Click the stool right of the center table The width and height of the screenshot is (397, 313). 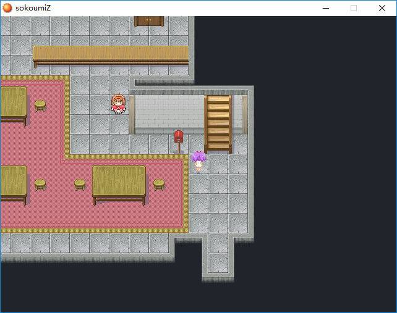(x=159, y=184)
